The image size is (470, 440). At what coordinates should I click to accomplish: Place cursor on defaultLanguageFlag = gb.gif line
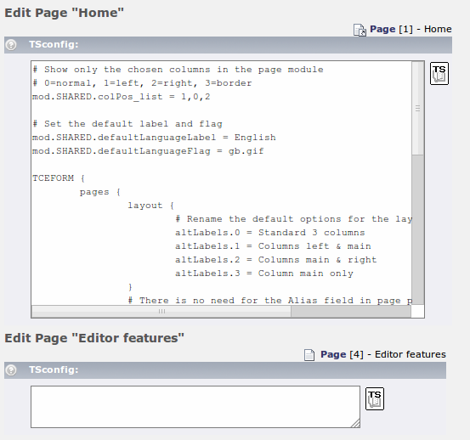(x=148, y=151)
